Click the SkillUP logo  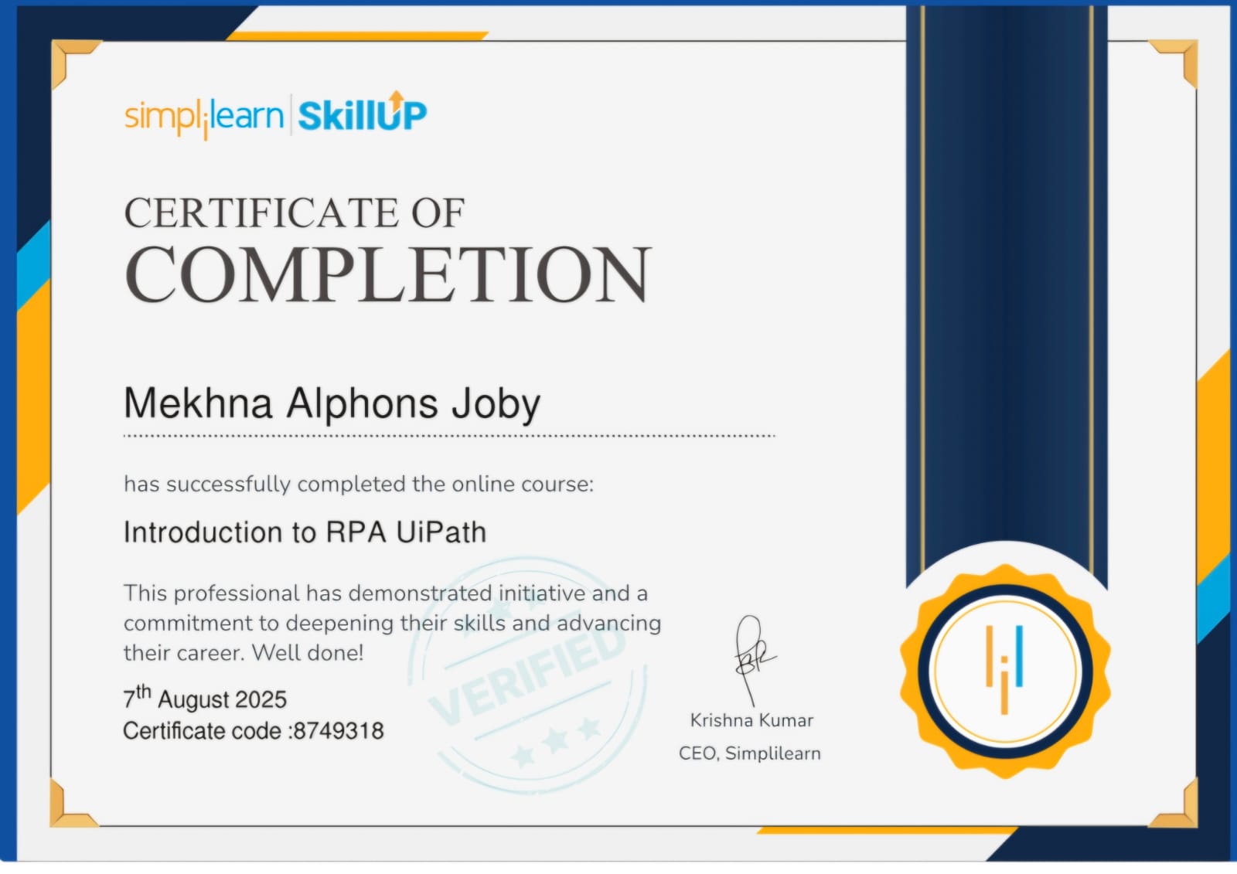(x=363, y=112)
